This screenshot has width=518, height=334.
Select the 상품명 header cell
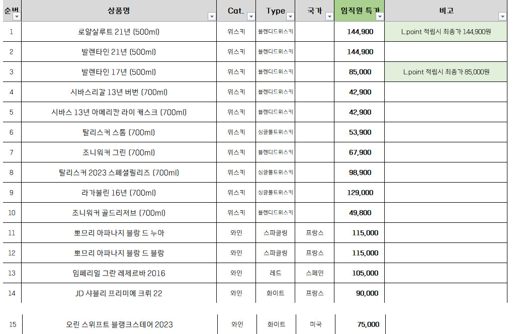tap(119, 11)
